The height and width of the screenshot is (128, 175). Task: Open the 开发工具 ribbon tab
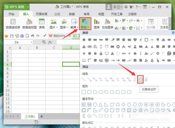(x=117, y=14)
